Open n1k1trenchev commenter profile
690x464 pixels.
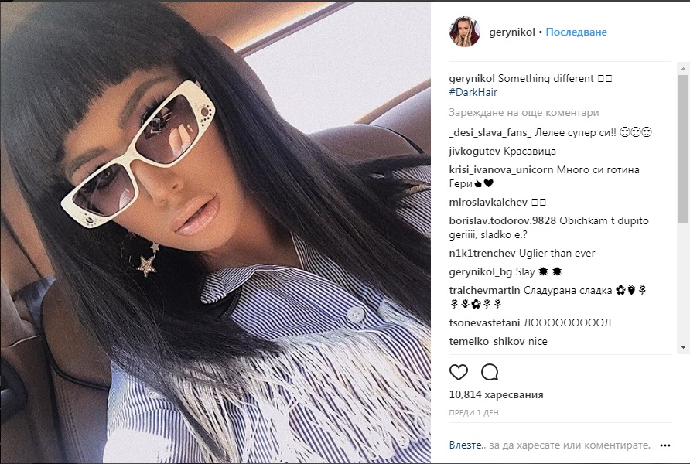(482, 254)
